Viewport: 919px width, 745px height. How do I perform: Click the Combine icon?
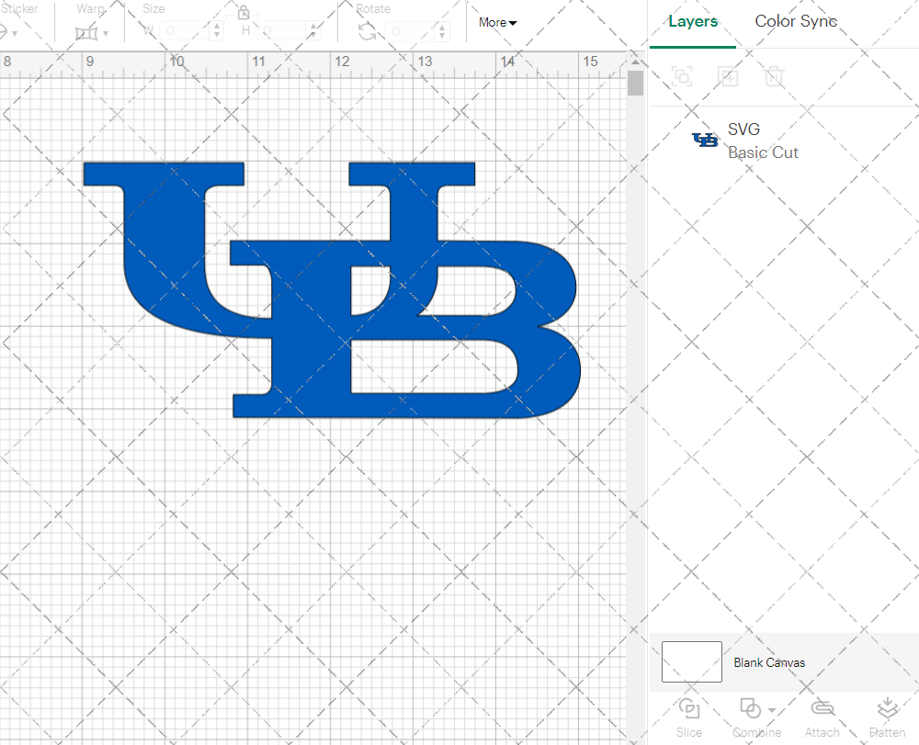pyautogui.click(x=752, y=710)
